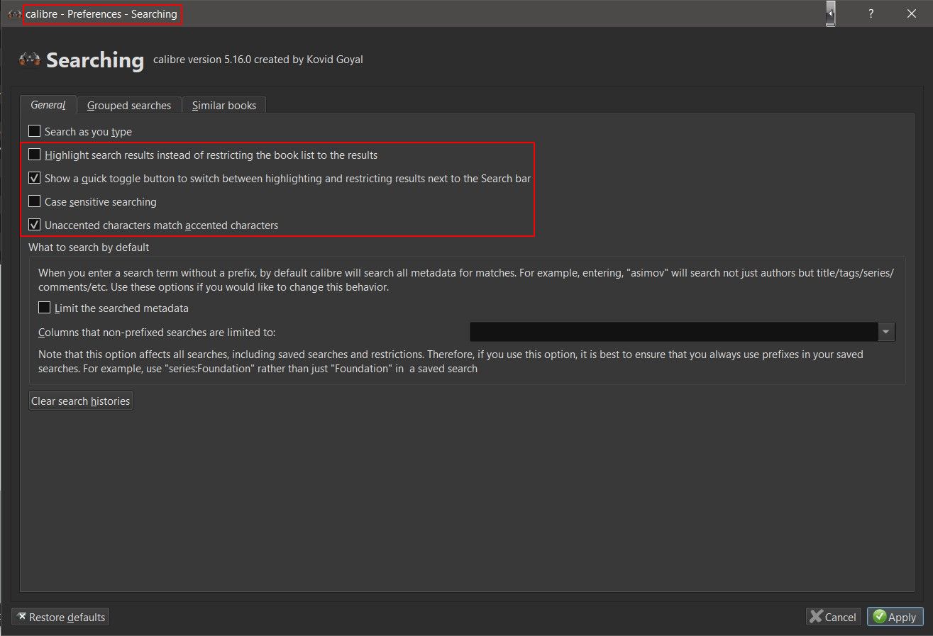Viewport: 933px width, 636px height.
Task: Click the "What to search by default" label
Action: [x=89, y=247]
